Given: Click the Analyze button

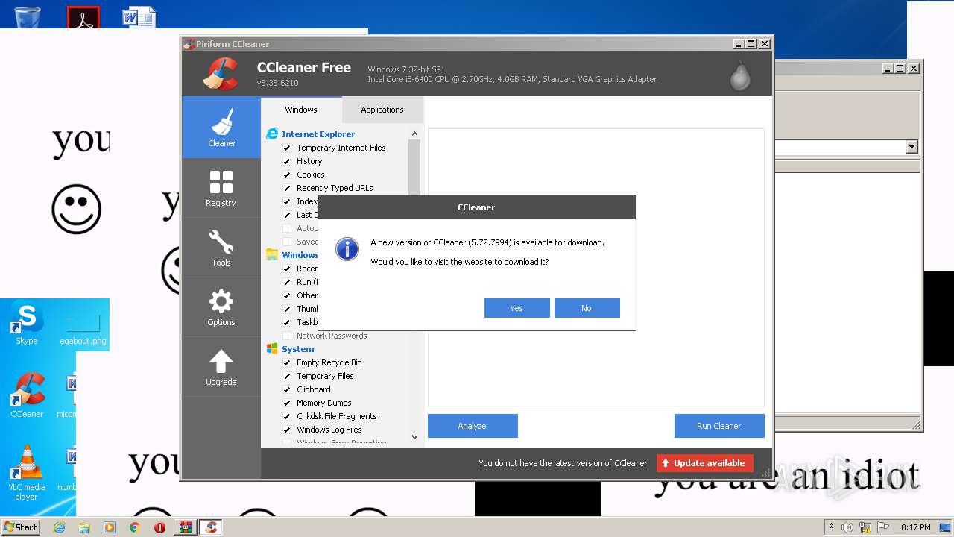Looking at the screenshot, I should pyautogui.click(x=473, y=426).
